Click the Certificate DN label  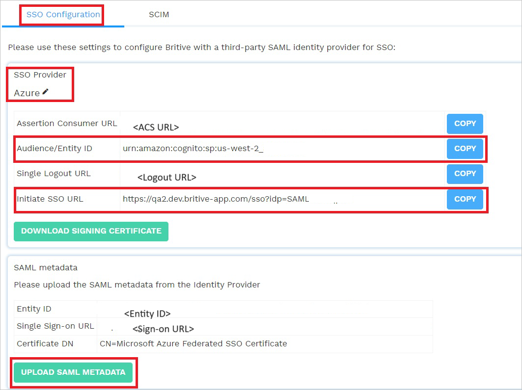pyautogui.click(x=45, y=344)
